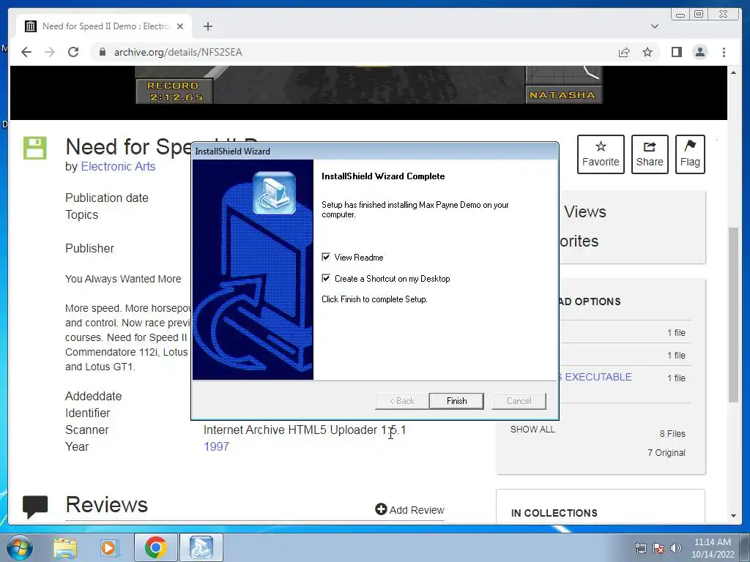The height and width of the screenshot is (562, 750).
Task: Click the forward navigation arrow in Chrome
Action: tap(50, 52)
